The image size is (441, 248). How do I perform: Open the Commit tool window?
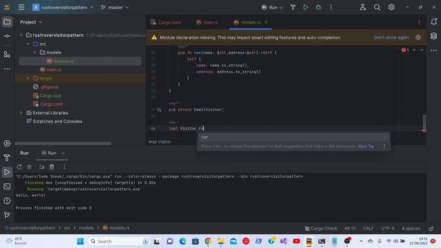(7, 36)
